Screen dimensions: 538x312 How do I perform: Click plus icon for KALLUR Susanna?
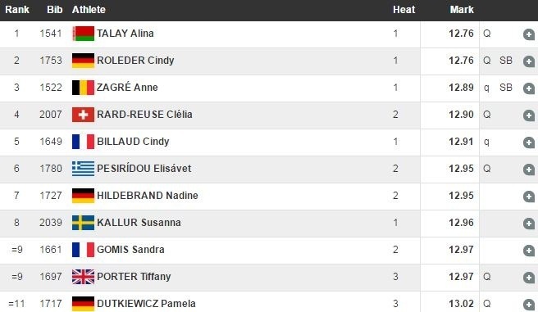click(529, 224)
